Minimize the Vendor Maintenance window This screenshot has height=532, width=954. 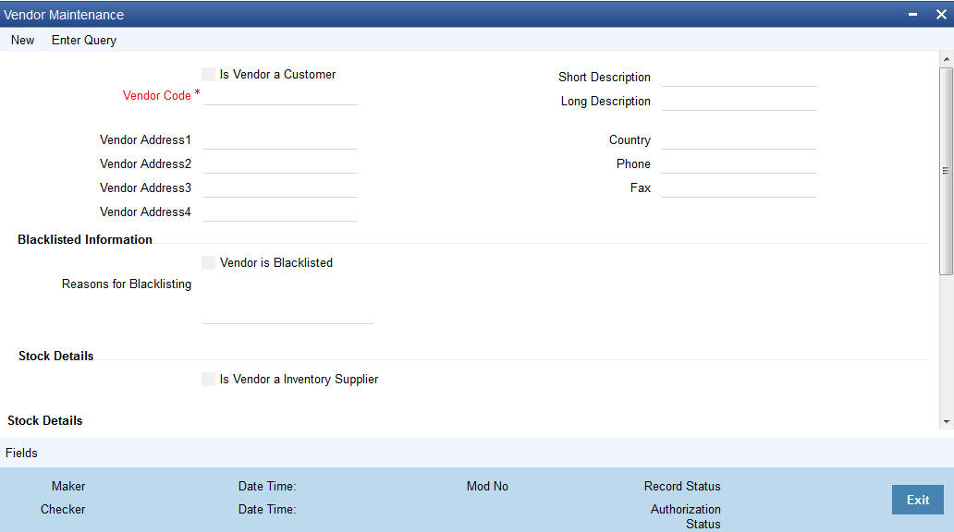(912, 15)
